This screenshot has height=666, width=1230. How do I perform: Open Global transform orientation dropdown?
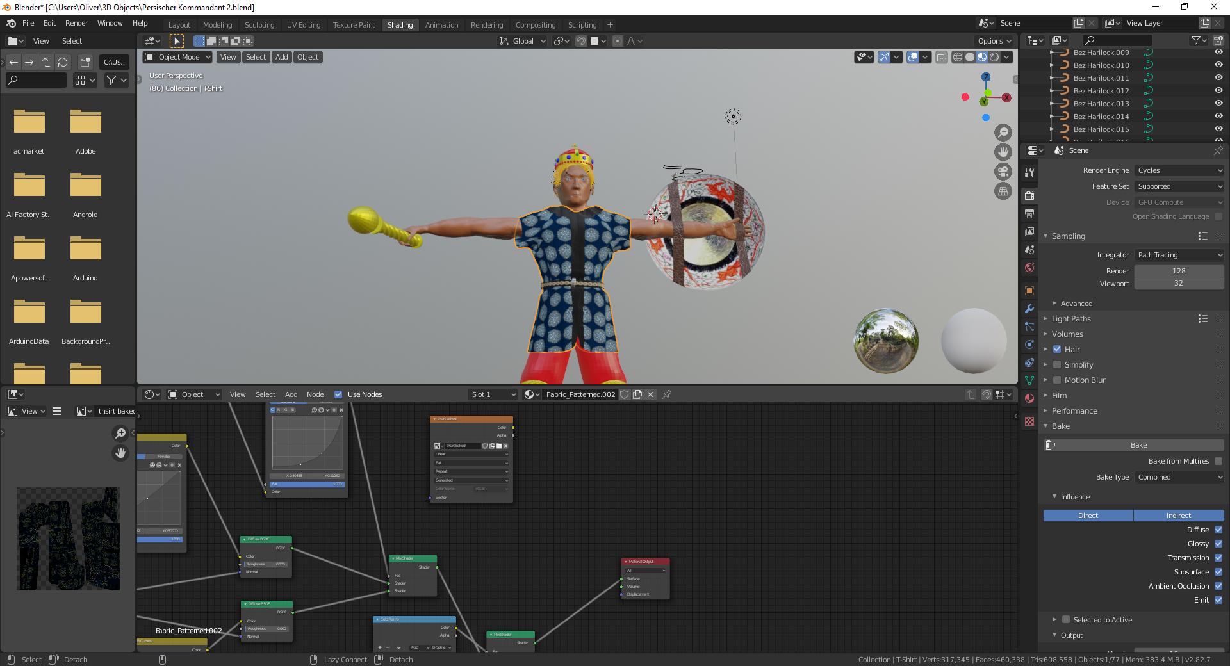click(523, 41)
